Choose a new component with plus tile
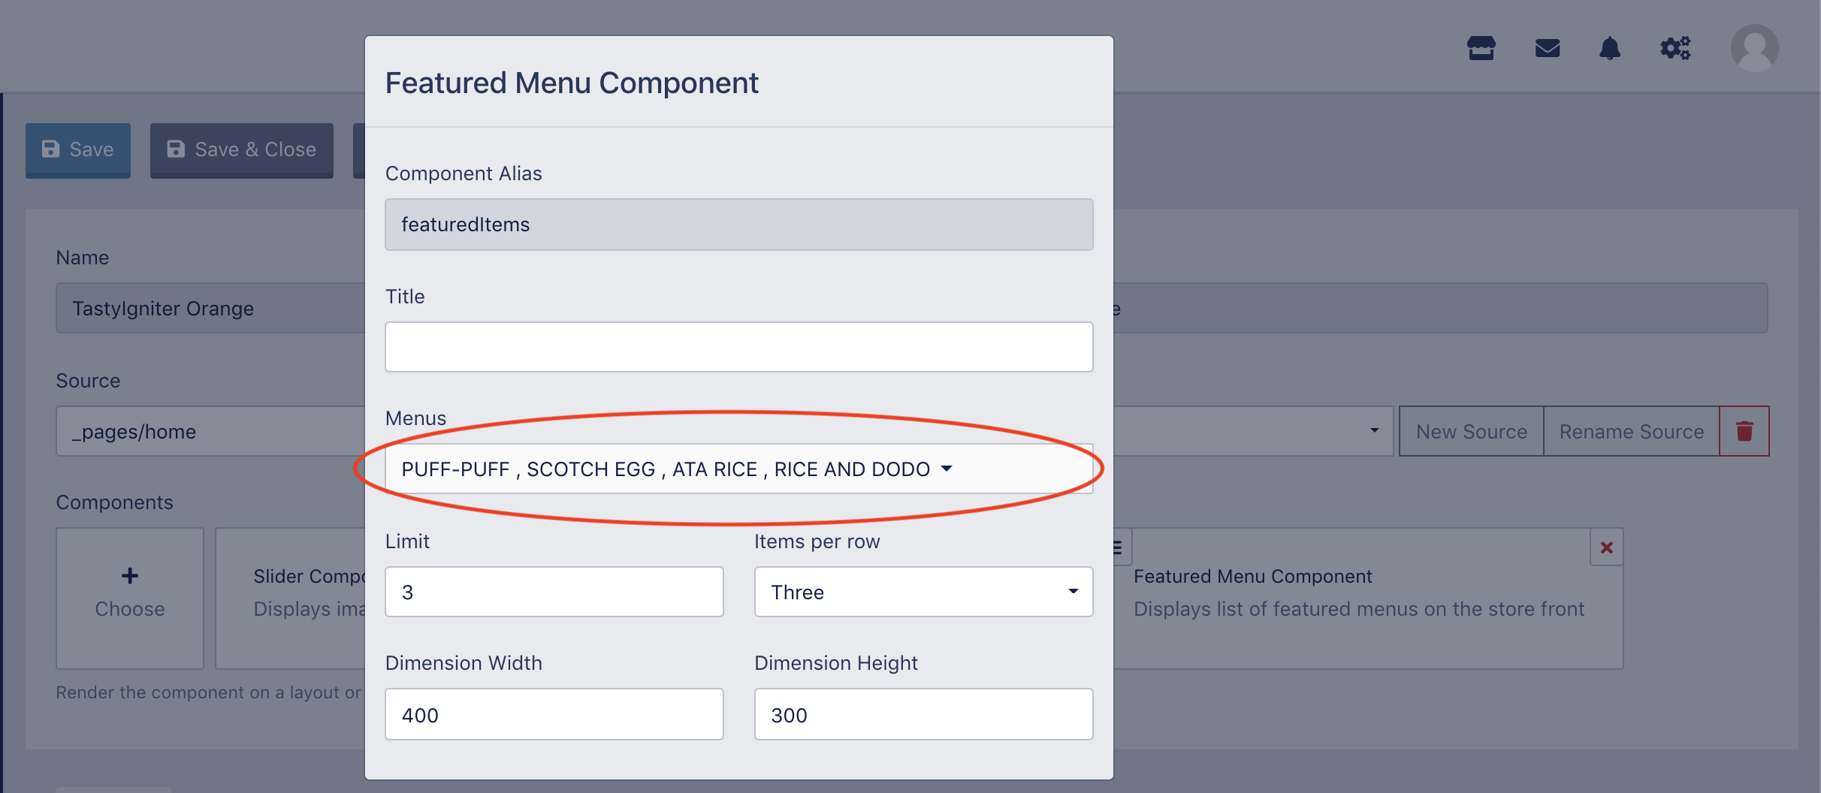Image resolution: width=1821 pixels, height=793 pixels. (x=130, y=598)
